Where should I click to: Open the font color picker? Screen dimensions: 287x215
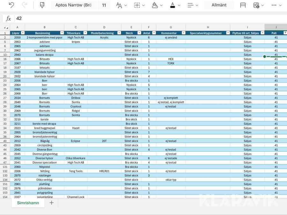click(x=175, y=5)
